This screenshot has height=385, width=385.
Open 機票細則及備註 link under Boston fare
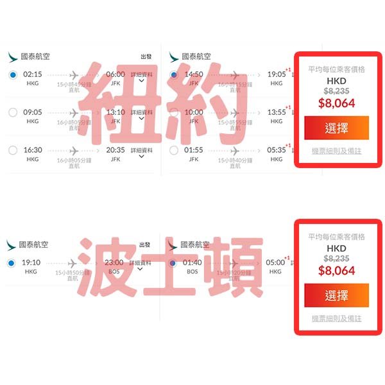click(336, 318)
